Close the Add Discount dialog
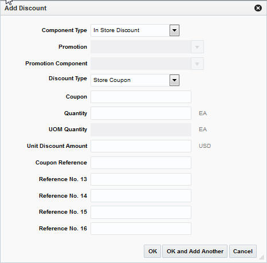267x263 pixels. coord(258,8)
